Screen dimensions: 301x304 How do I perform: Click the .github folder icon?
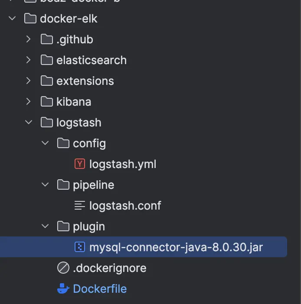(47, 39)
